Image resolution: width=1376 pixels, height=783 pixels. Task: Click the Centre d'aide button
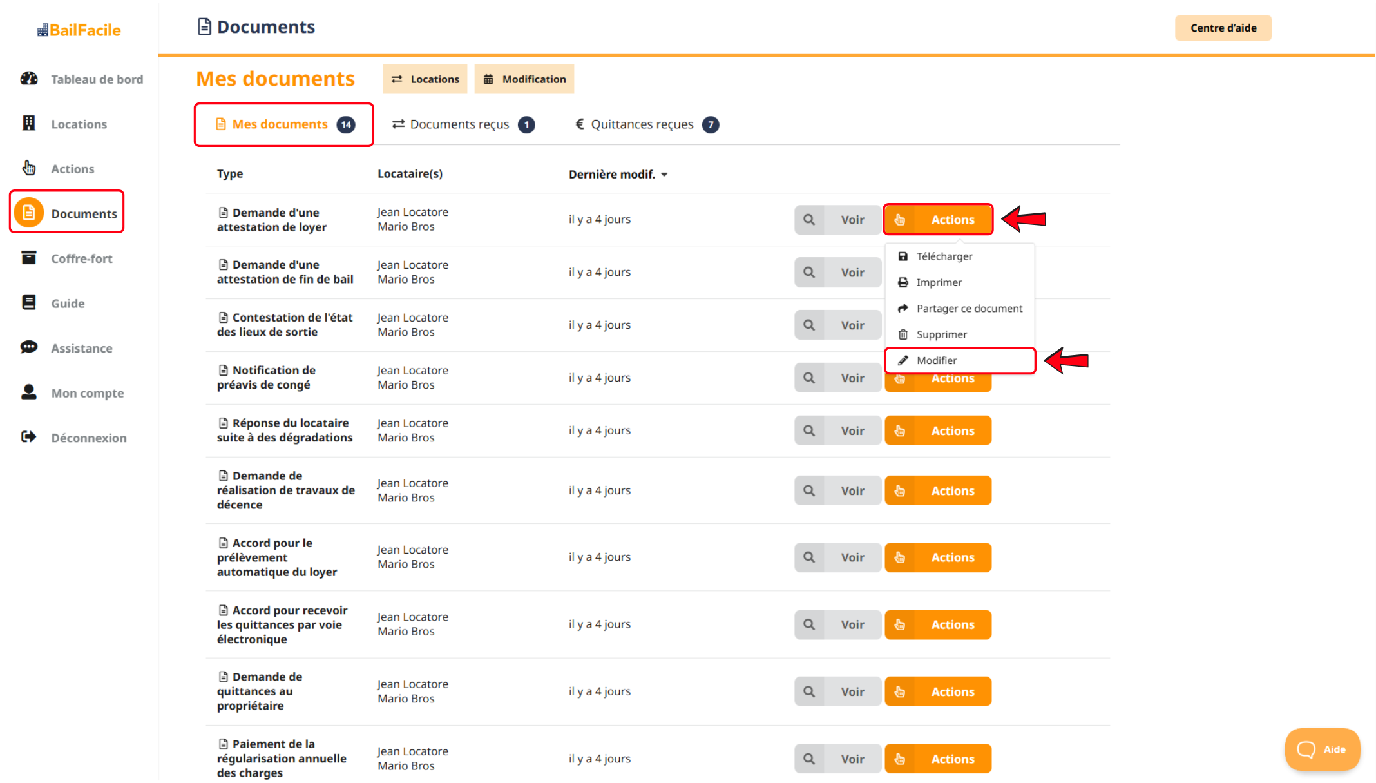click(x=1223, y=28)
